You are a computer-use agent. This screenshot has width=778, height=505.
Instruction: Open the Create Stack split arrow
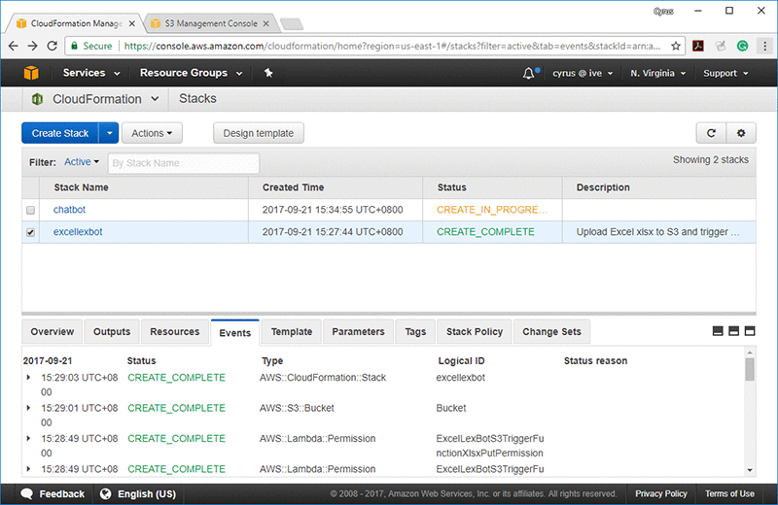[x=109, y=133]
